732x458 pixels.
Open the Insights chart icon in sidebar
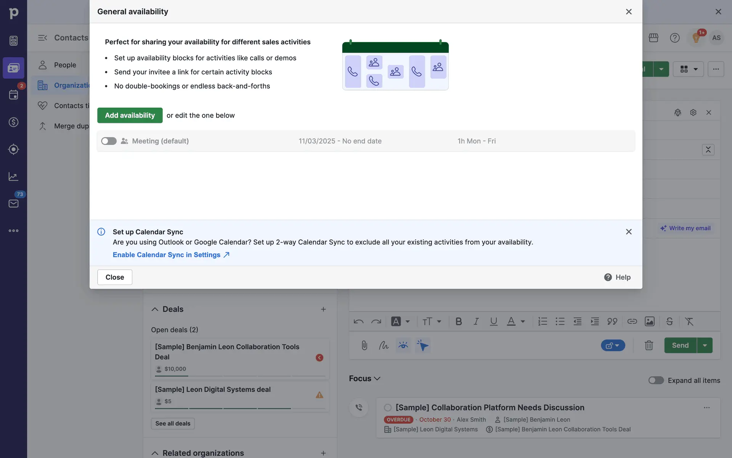(13, 176)
